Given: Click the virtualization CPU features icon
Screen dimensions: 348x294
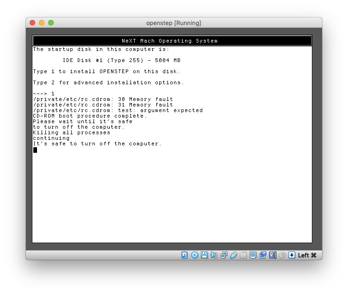Looking at the screenshot, I should [x=272, y=255].
